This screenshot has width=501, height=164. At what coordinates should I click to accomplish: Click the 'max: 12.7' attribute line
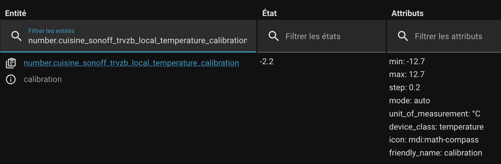click(407, 74)
